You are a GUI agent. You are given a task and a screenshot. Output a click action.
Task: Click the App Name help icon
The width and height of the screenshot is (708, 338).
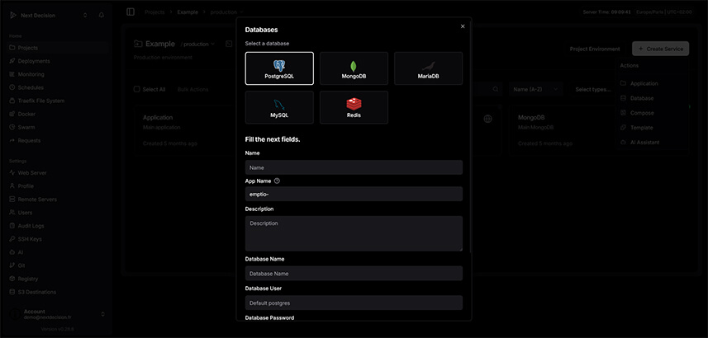pos(278,181)
